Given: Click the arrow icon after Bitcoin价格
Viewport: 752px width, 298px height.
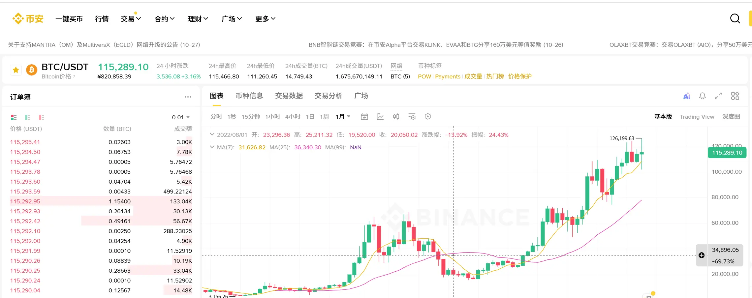Looking at the screenshot, I should click(x=74, y=76).
